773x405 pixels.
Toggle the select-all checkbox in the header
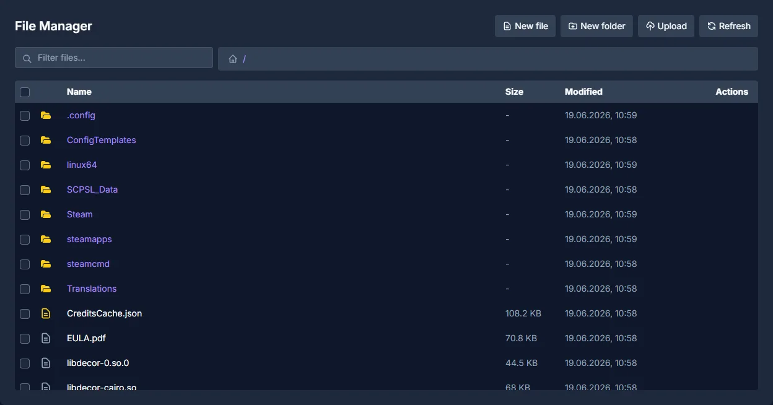point(25,92)
